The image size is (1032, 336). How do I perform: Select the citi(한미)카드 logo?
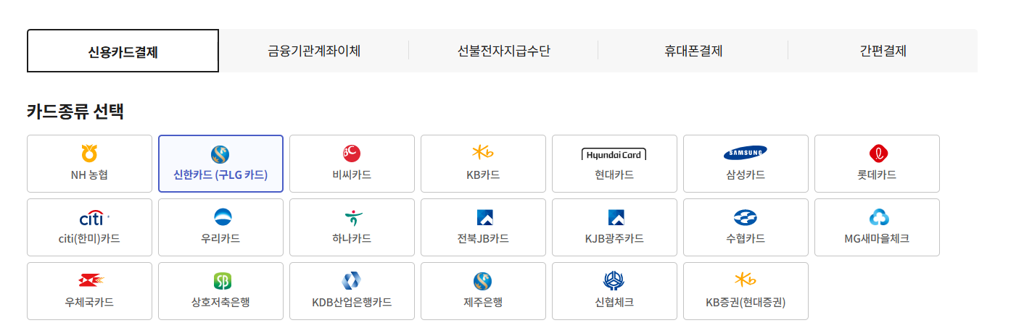click(x=94, y=217)
